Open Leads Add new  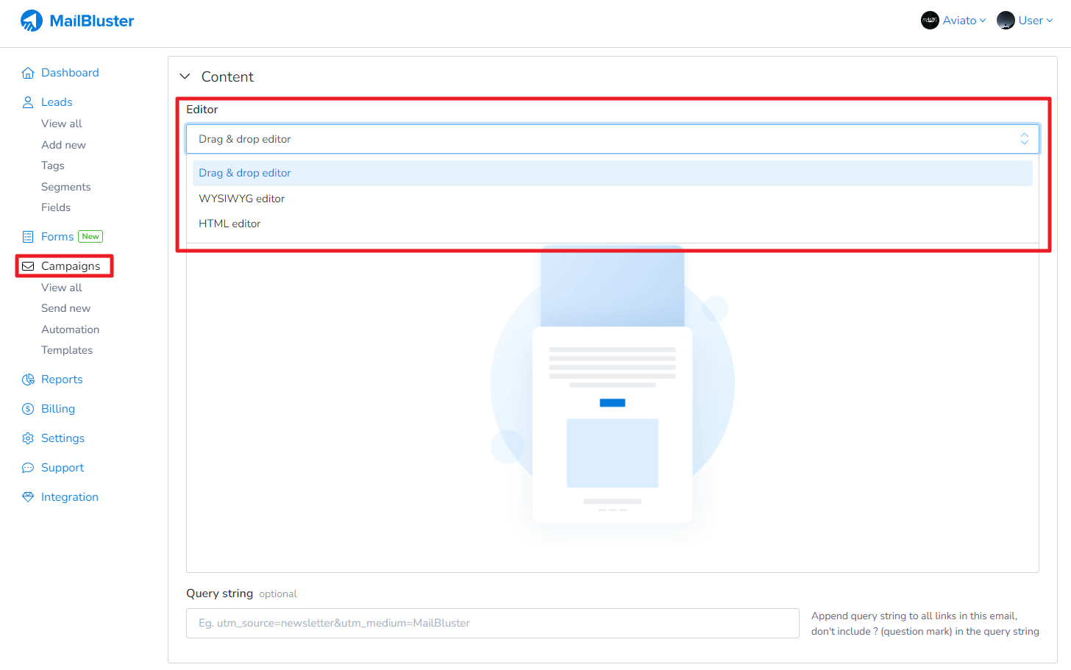[x=63, y=145]
